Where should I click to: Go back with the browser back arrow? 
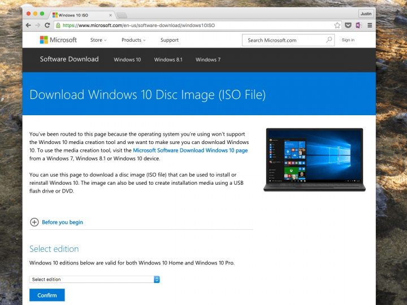(28, 25)
